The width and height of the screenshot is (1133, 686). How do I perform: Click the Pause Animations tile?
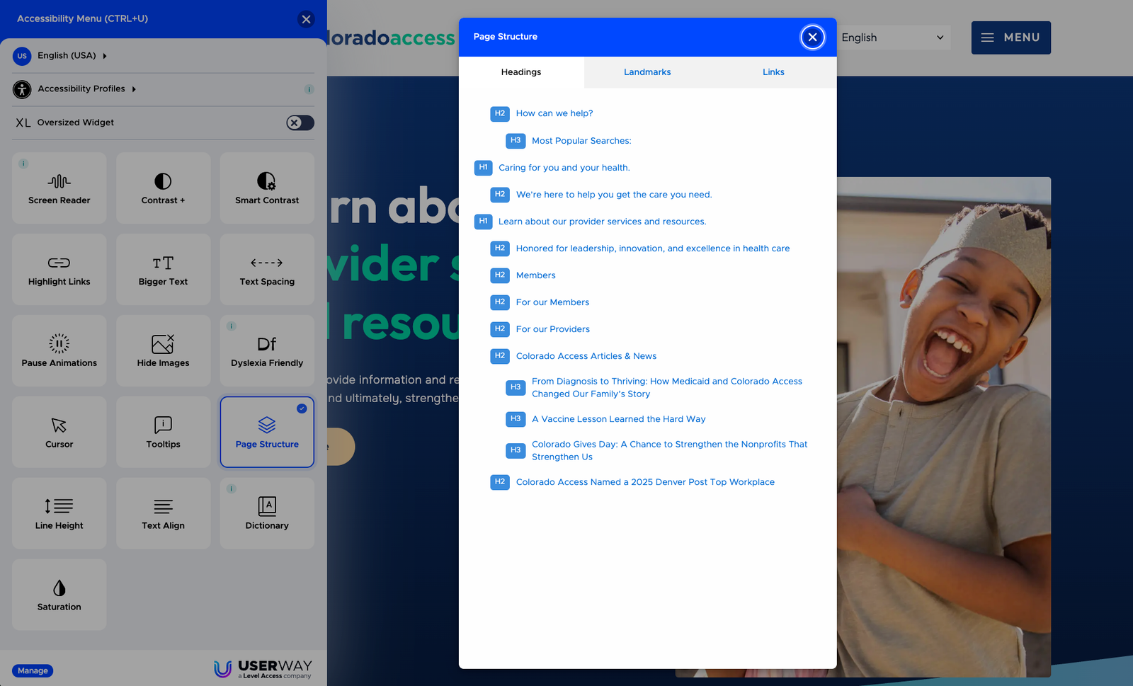(59, 351)
